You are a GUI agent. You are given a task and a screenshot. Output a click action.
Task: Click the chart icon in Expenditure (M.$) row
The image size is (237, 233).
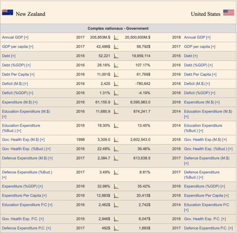(x=116, y=102)
